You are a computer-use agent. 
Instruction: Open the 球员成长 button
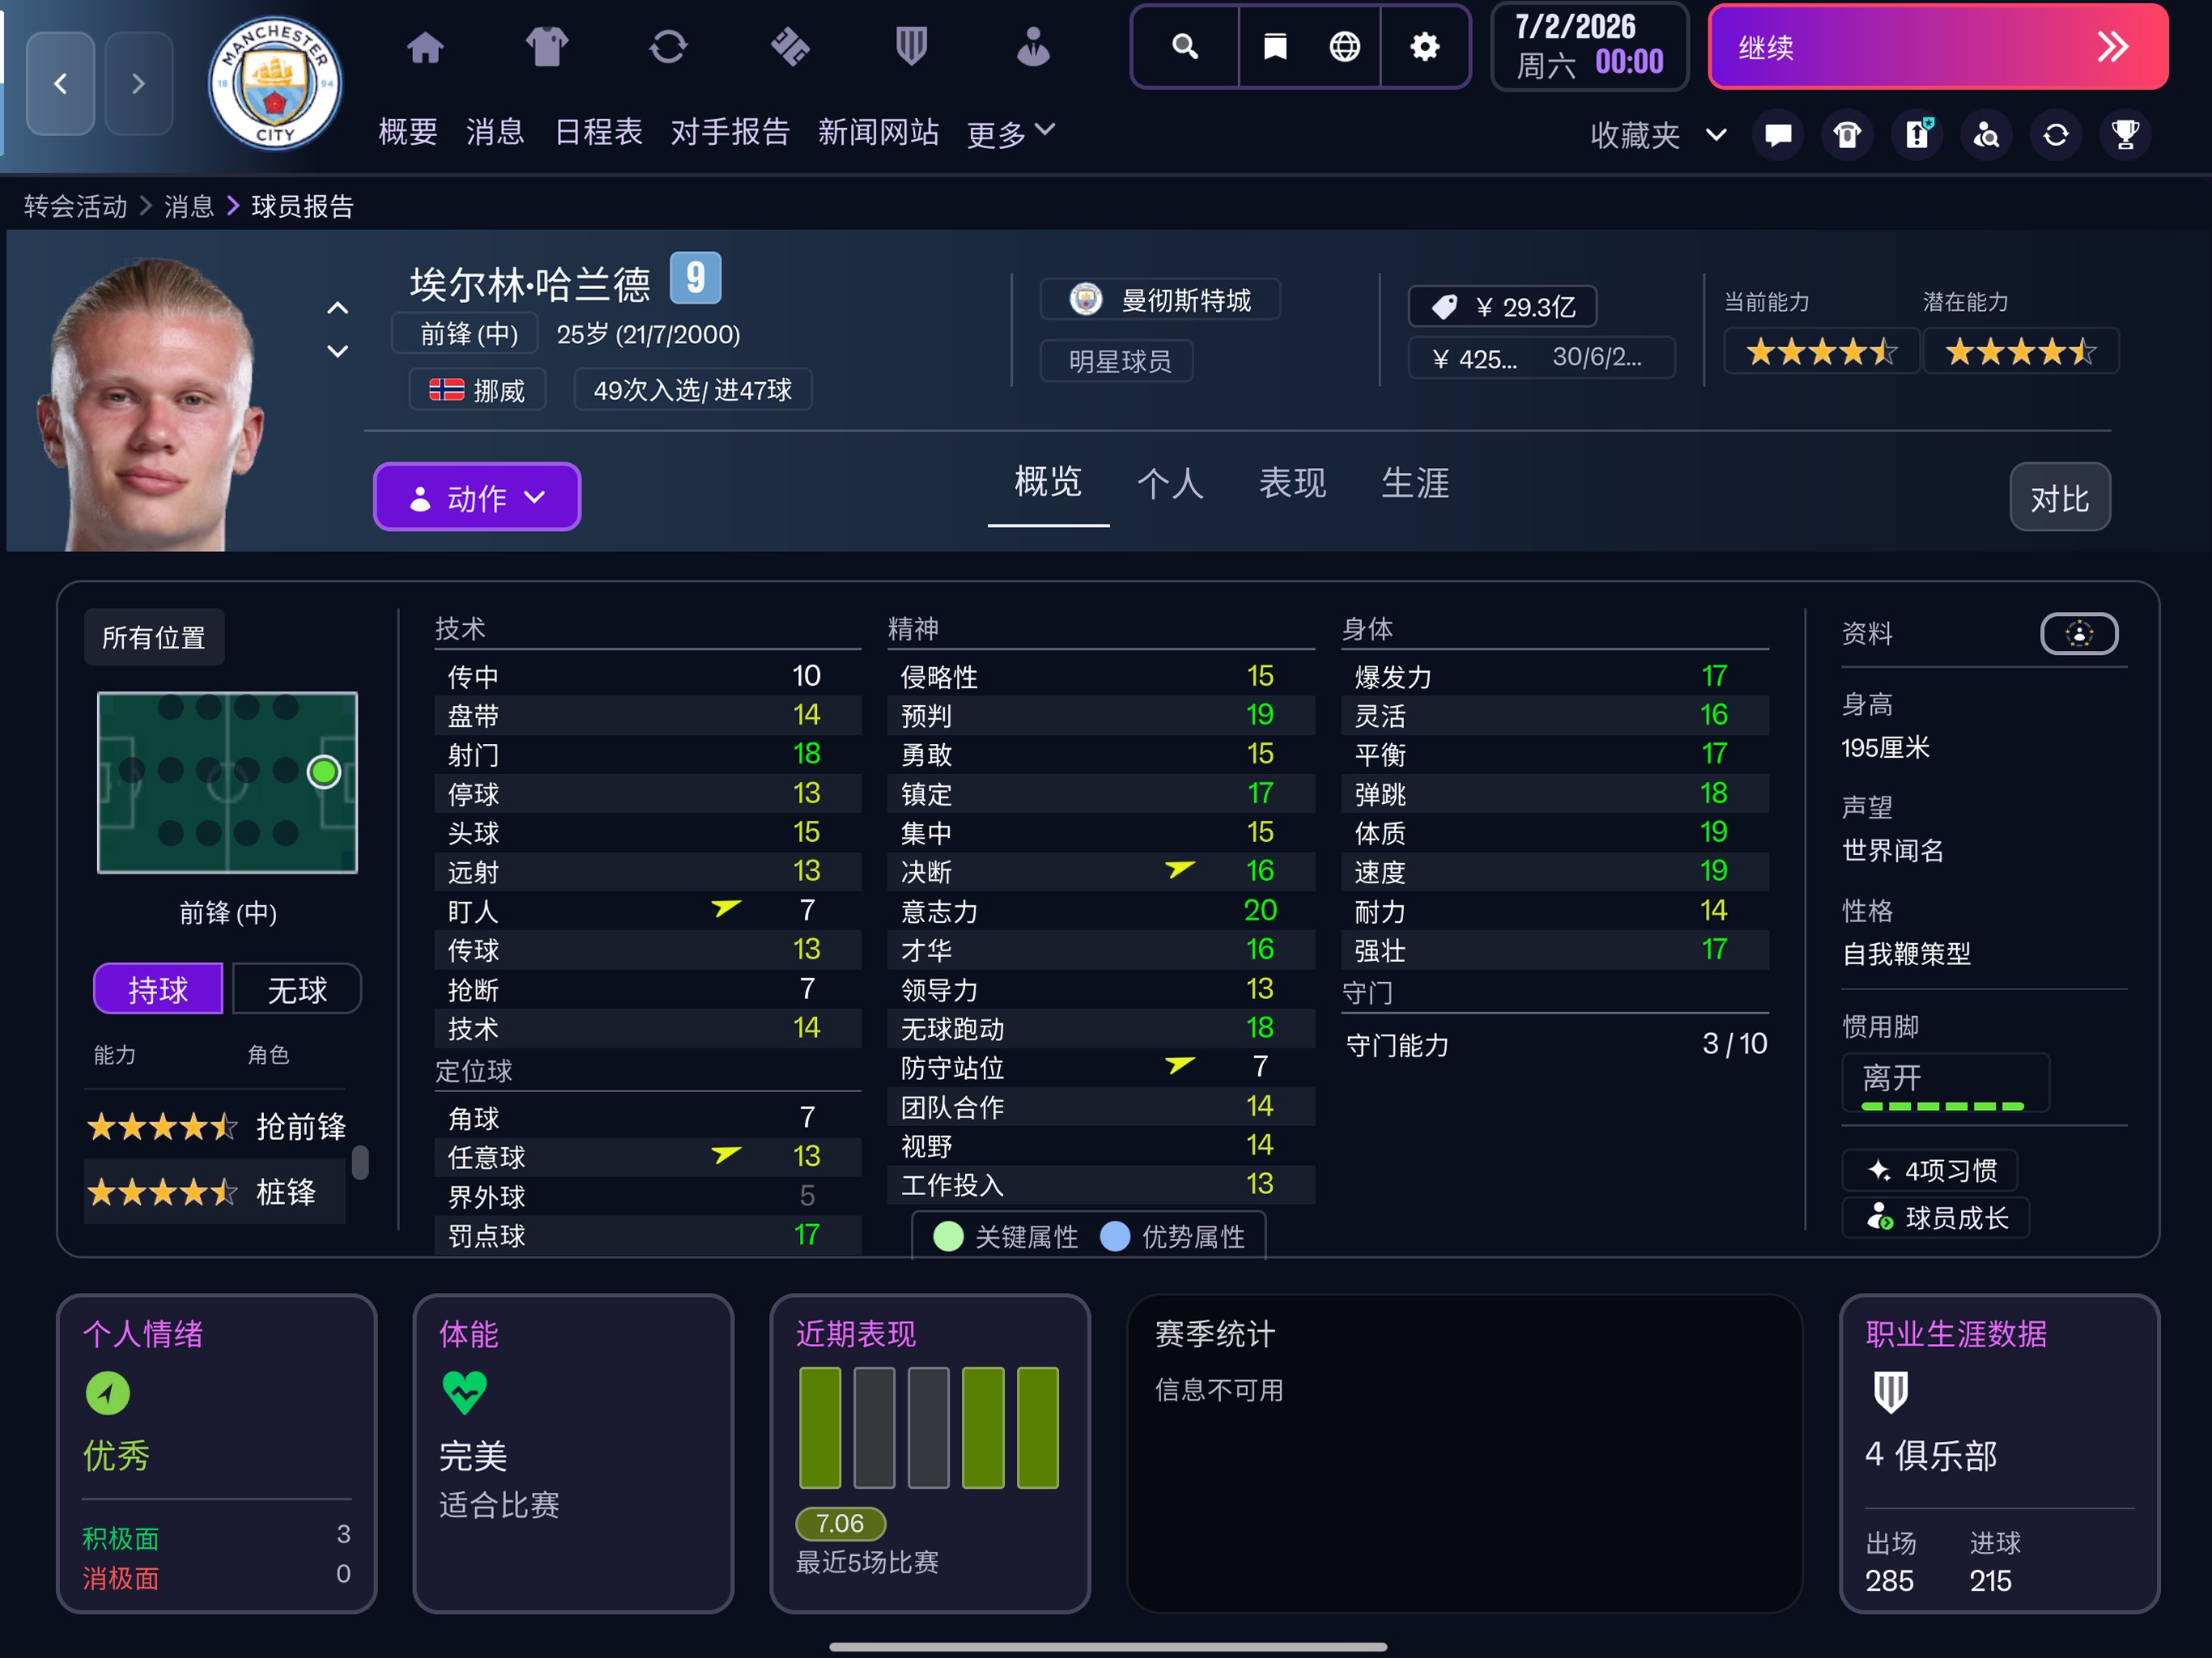tap(1936, 1217)
